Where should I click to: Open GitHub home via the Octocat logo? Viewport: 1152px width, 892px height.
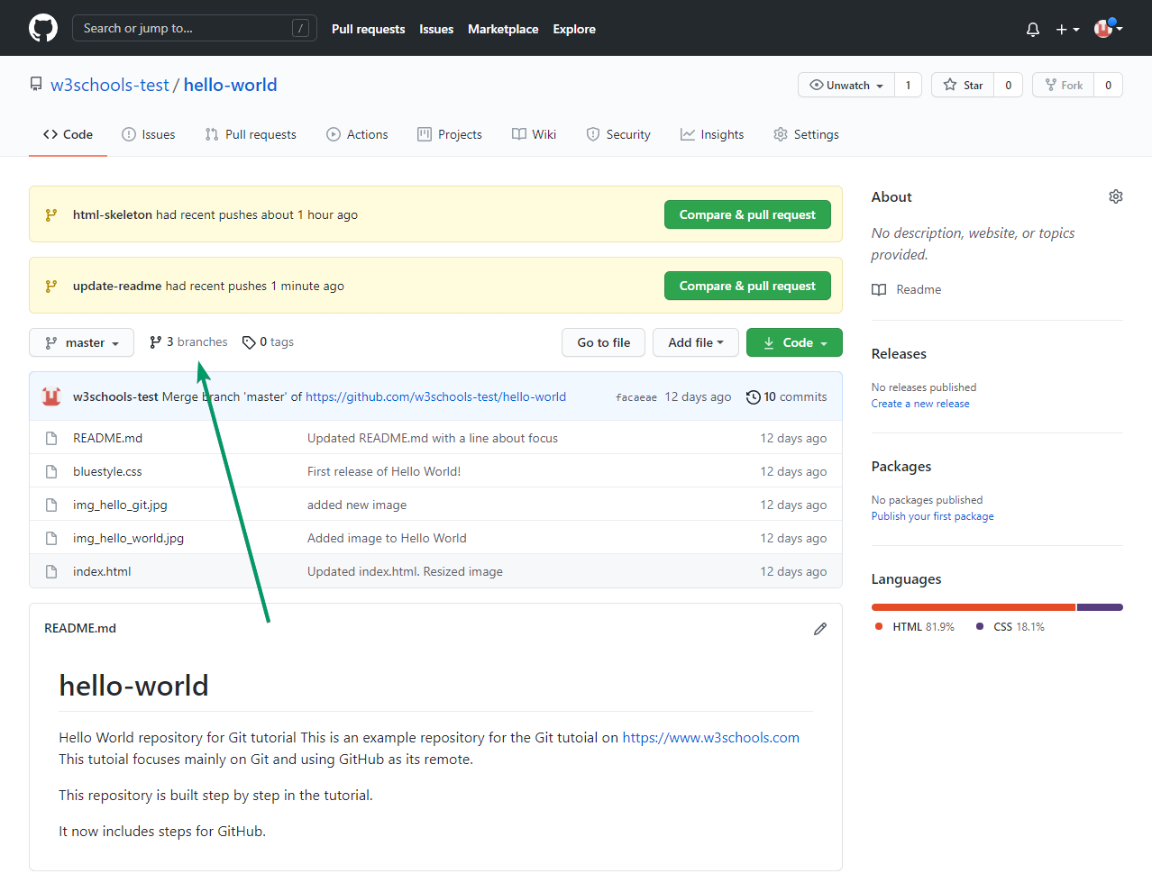pyautogui.click(x=42, y=28)
